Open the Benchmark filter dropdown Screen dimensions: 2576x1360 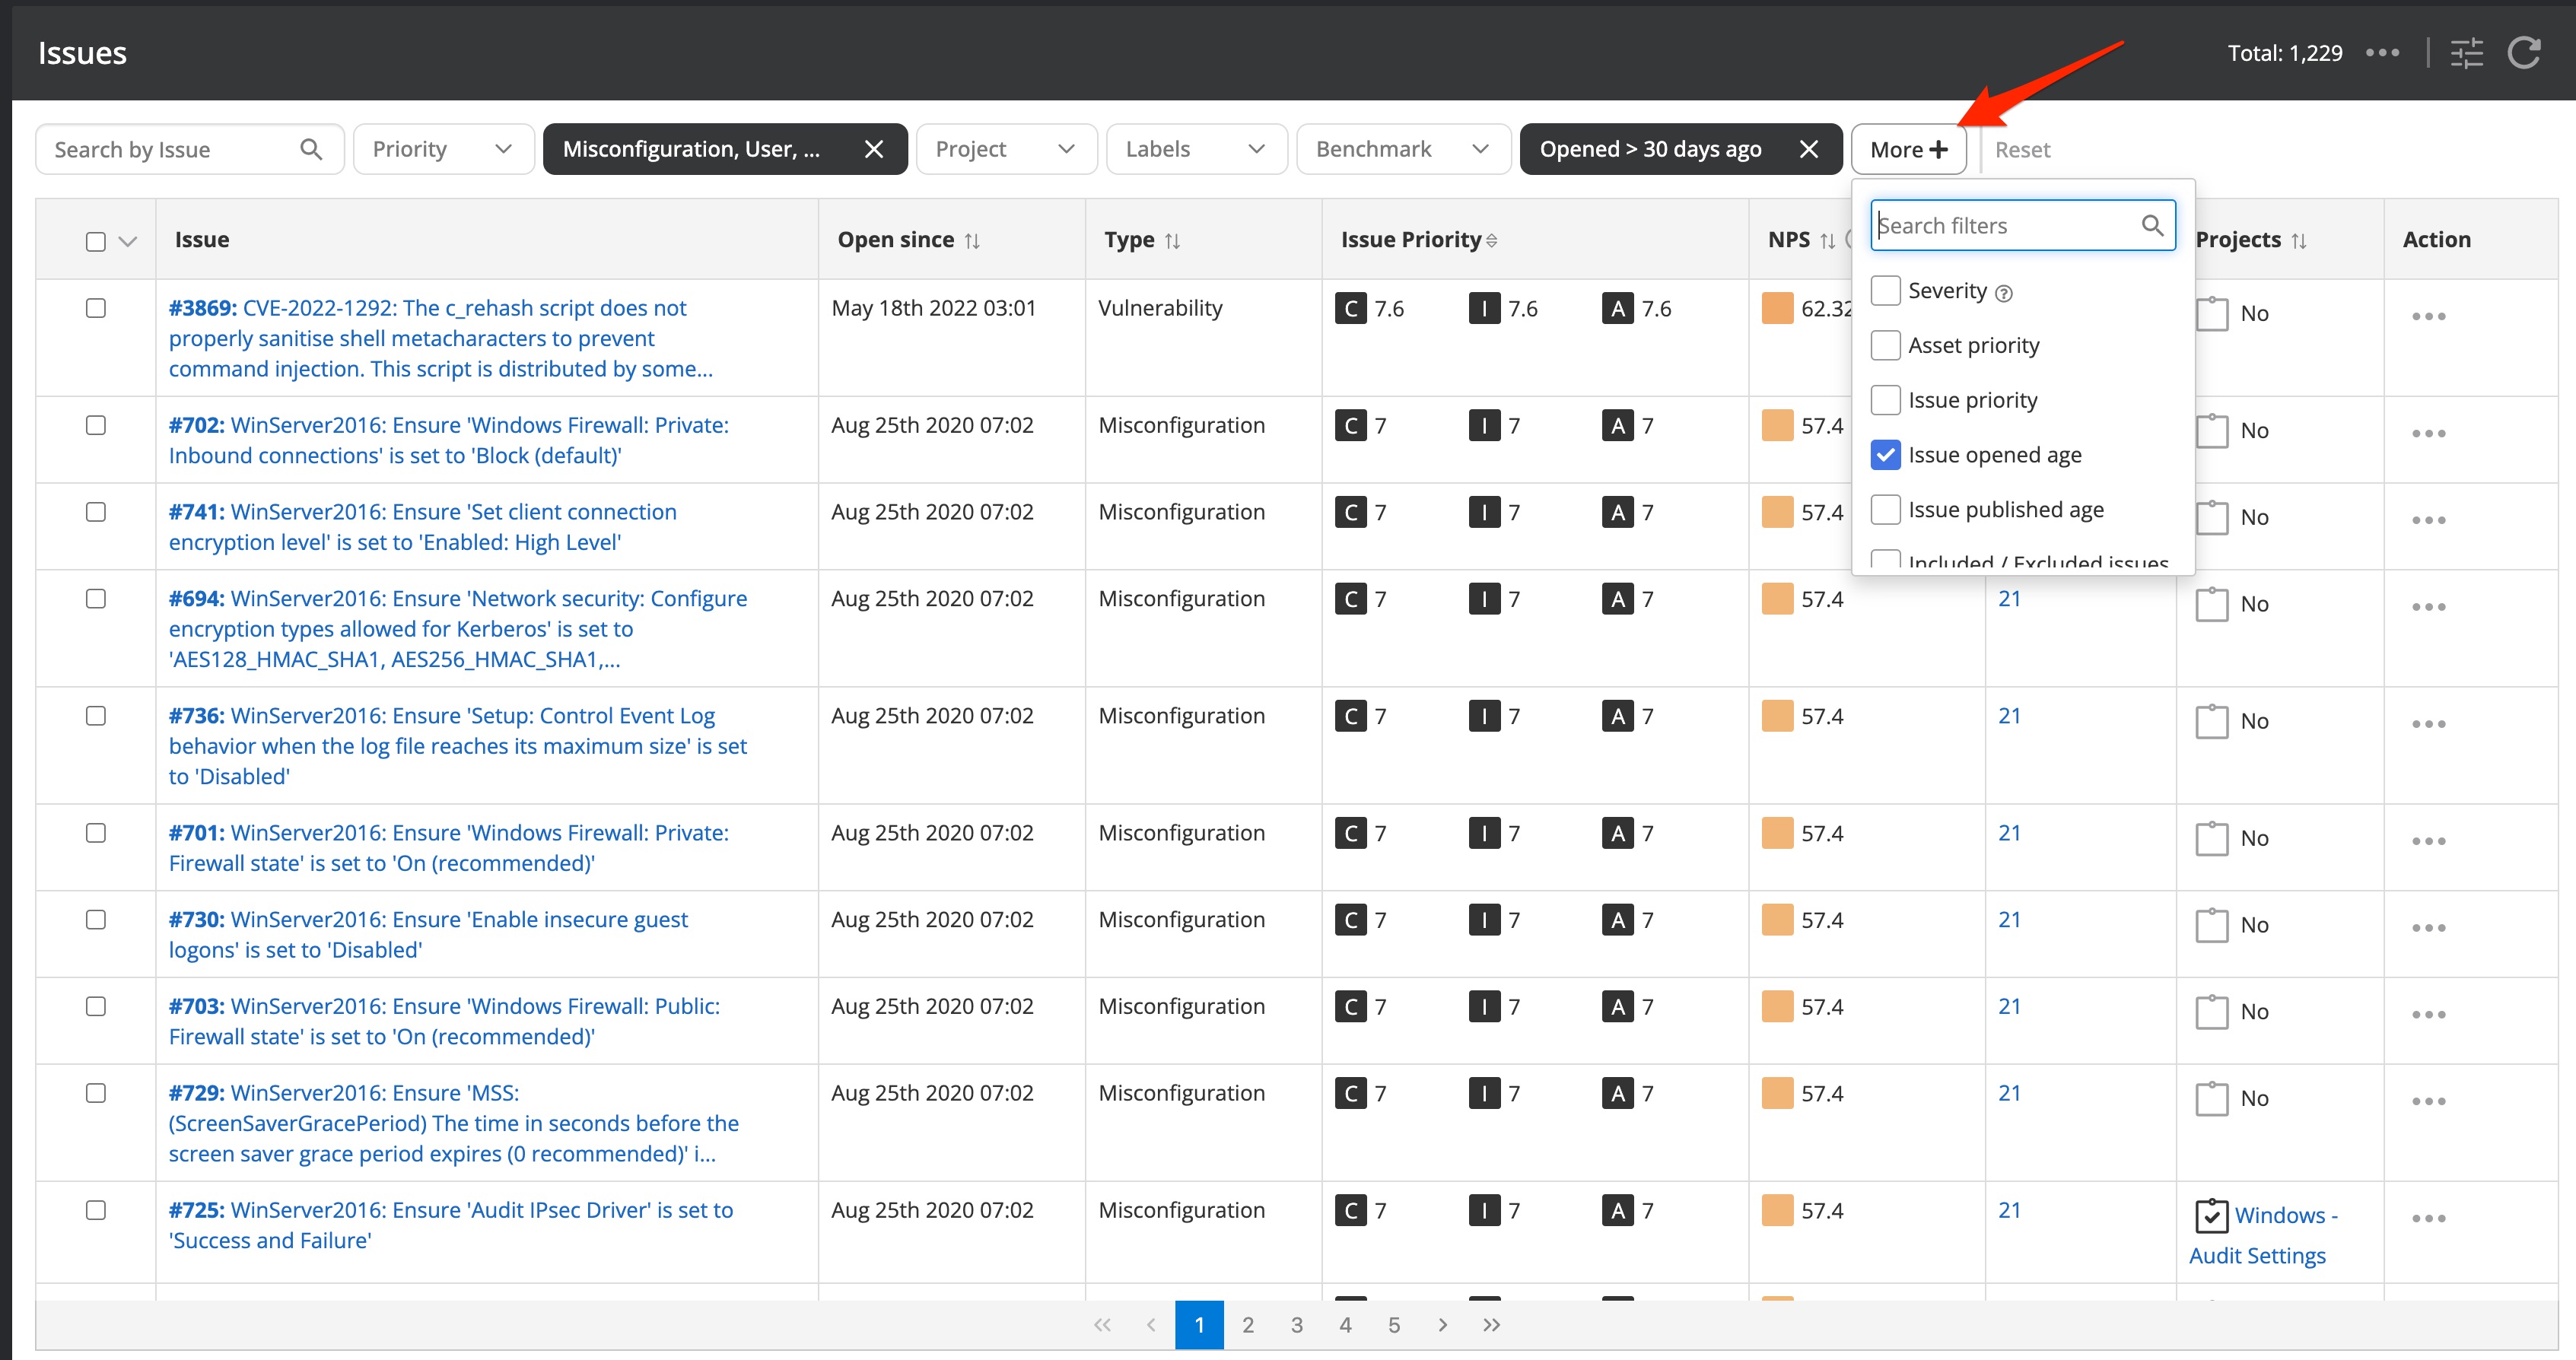pos(1402,149)
